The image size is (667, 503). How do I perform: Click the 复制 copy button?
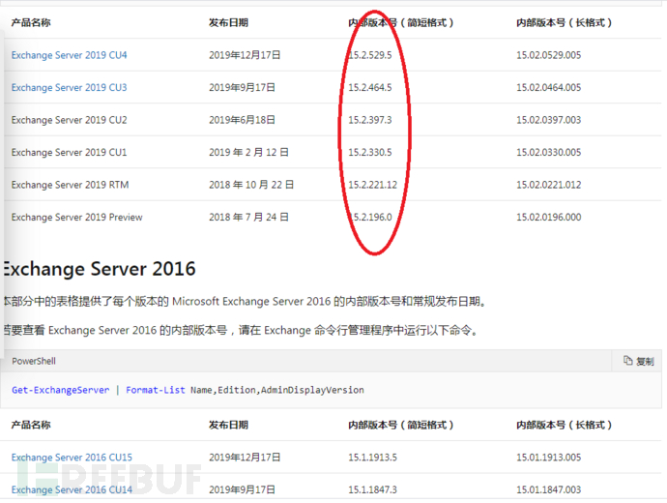[639, 362]
